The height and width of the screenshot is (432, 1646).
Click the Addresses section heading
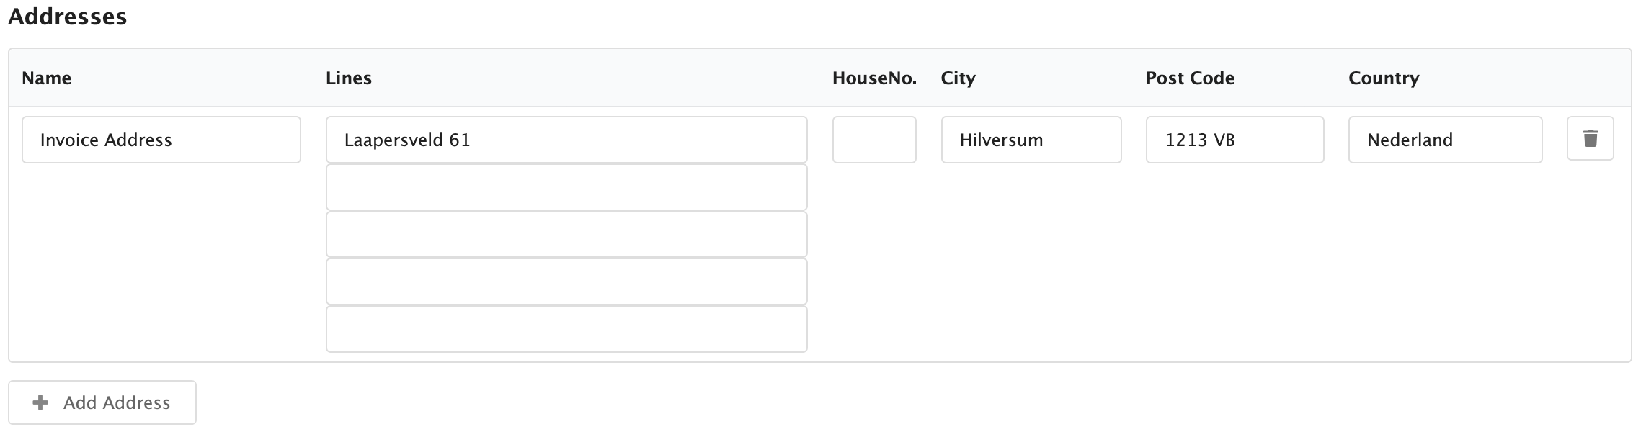point(67,16)
